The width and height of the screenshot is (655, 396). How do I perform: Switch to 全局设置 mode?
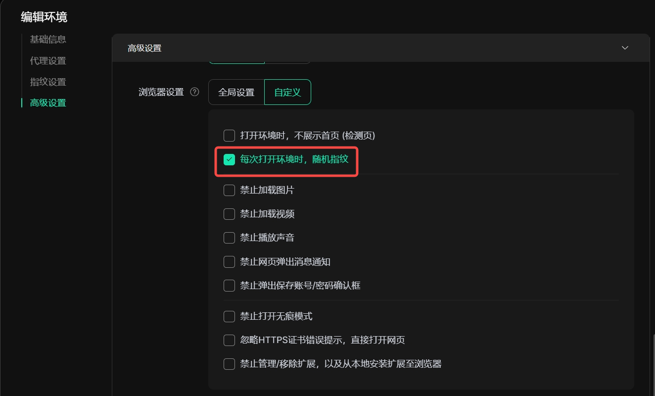[236, 92]
